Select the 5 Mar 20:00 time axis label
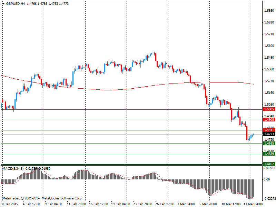The height and width of the screenshot is (207, 276). point(208,204)
